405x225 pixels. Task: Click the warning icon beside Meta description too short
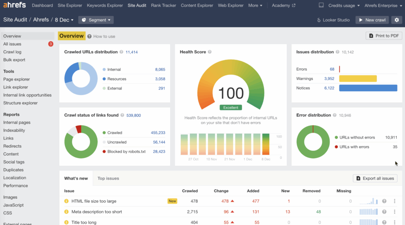pos(66,212)
